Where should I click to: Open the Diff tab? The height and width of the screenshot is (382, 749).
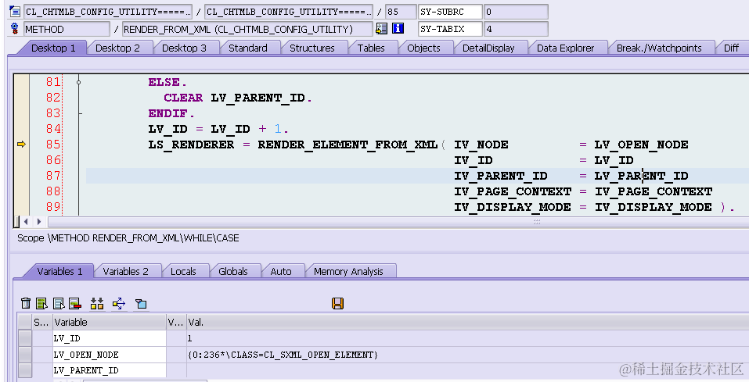pos(731,48)
